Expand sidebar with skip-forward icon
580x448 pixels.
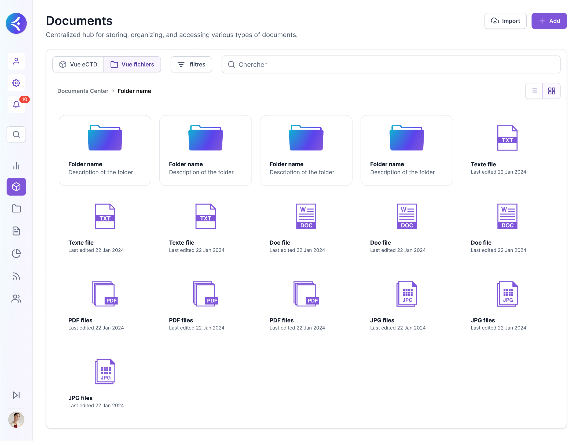point(16,395)
